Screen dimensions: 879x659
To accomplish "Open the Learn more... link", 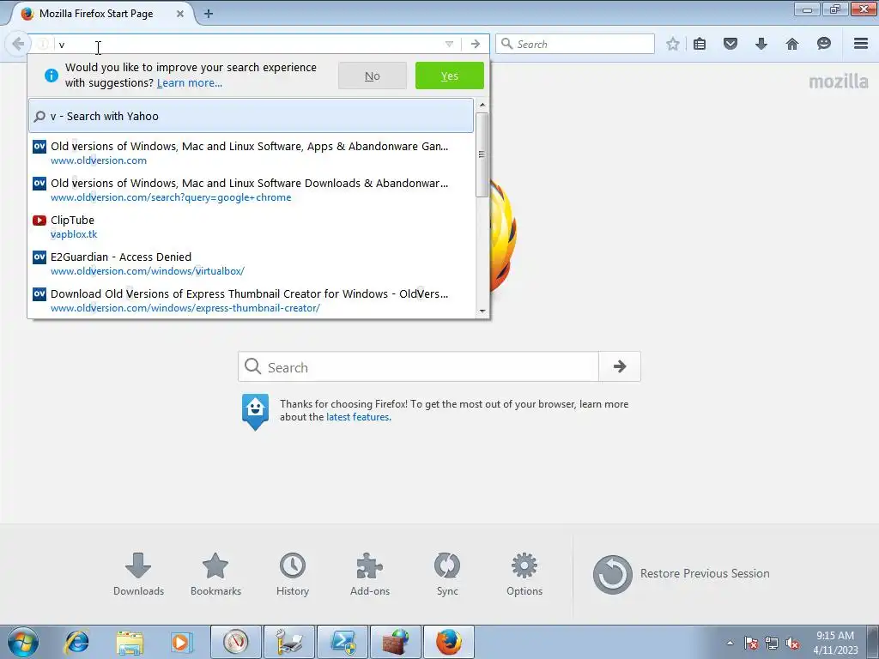I will click(190, 83).
